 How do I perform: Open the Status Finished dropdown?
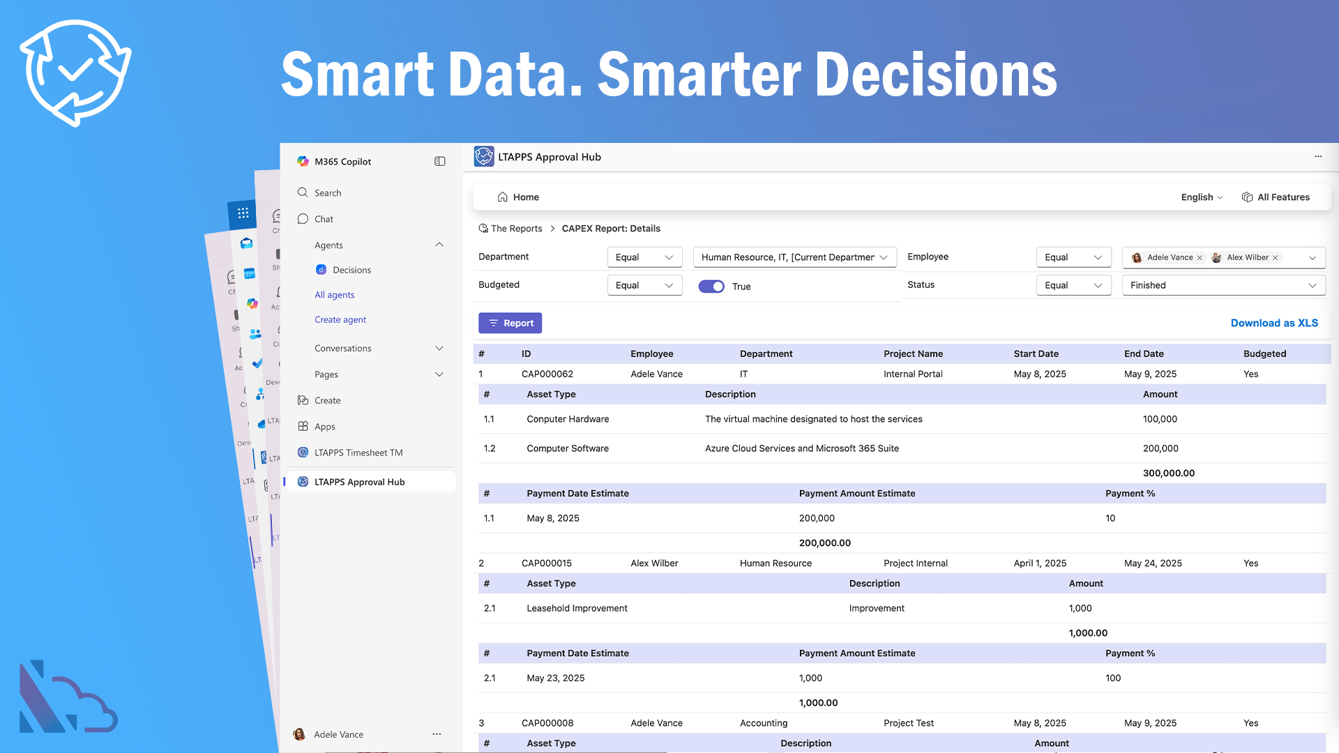point(1223,285)
